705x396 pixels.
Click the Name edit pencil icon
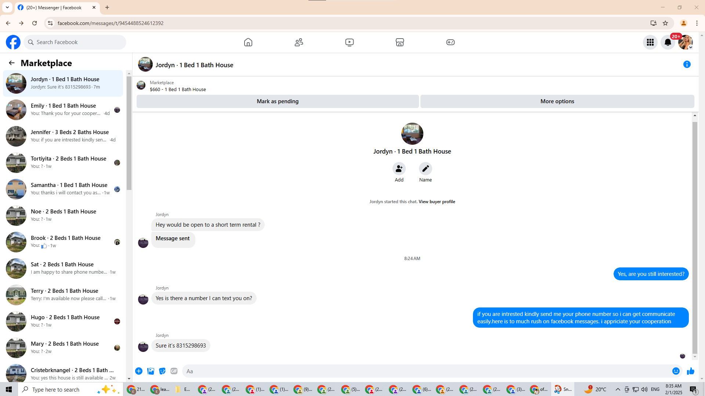(426, 169)
